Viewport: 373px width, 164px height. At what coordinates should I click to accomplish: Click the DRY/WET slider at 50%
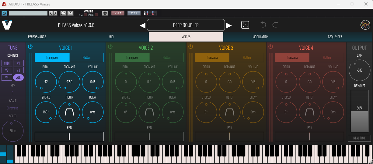tap(359, 111)
